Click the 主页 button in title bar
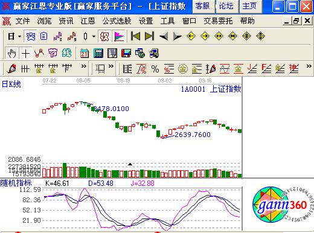Screen dimensions: 314x233 [250, 6]
